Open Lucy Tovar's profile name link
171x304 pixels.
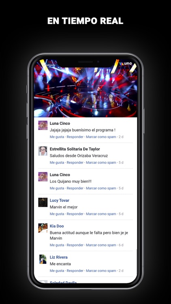[59, 201]
